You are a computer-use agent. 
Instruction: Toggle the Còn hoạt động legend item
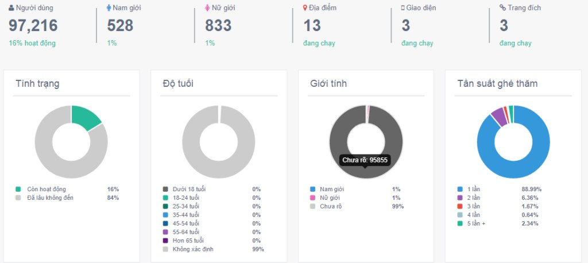pos(47,189)
